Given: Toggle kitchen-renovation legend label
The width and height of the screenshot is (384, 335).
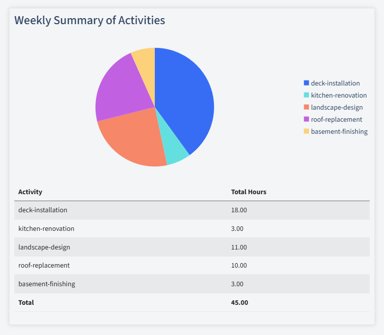Looking at the screenshot, I should click(x=339, y=95).
